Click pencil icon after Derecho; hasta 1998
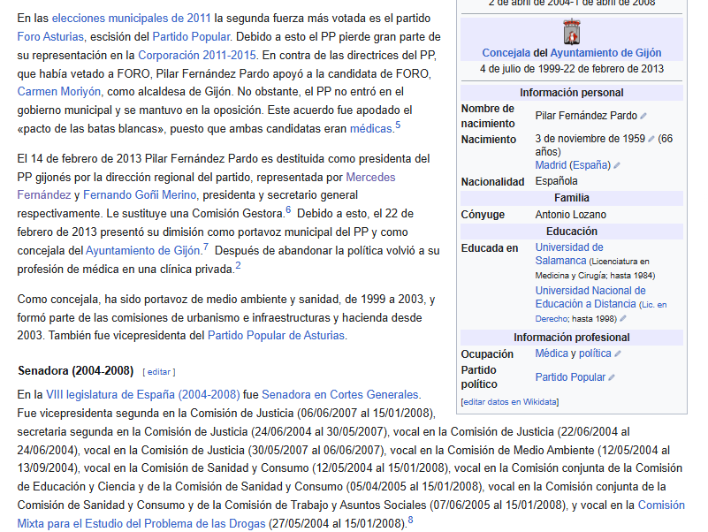This screenshot has width=708, height=532. tap(623, 318)
